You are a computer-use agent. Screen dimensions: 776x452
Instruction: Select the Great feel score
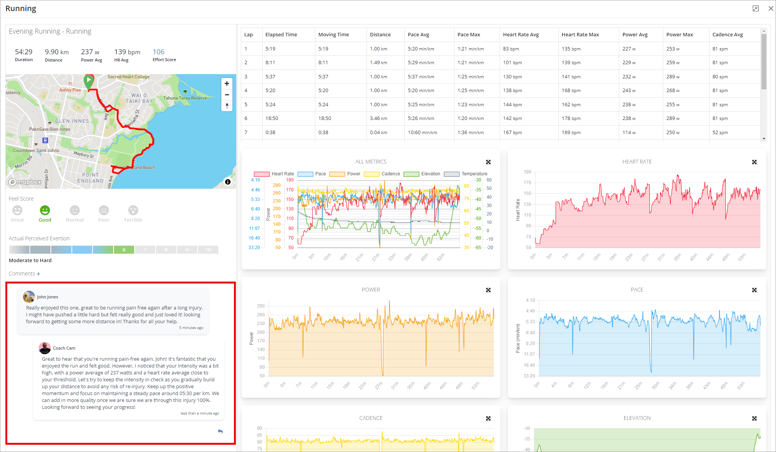coord(17,214)
